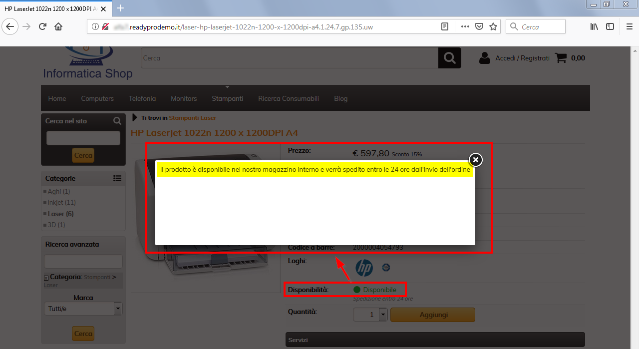Image resolution: width=639 pixels, height=349 pixels.
Task: Click the HP brand logo
Action: (x=364, y=268)
